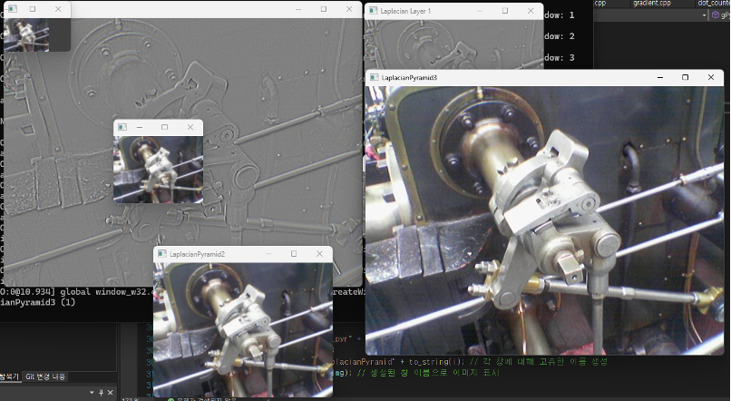
Task: Close the large gray embossed image window
Action: [x=349, y=9]
